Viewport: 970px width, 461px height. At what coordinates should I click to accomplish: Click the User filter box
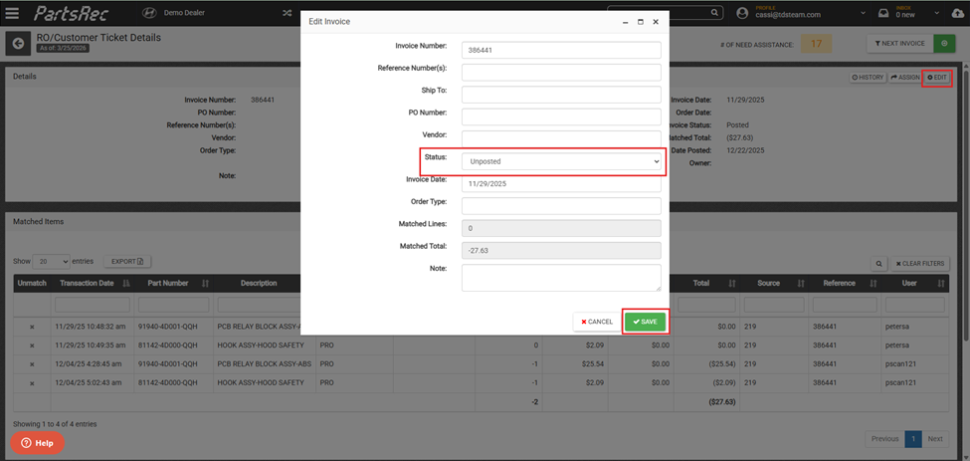pos(915,305)
